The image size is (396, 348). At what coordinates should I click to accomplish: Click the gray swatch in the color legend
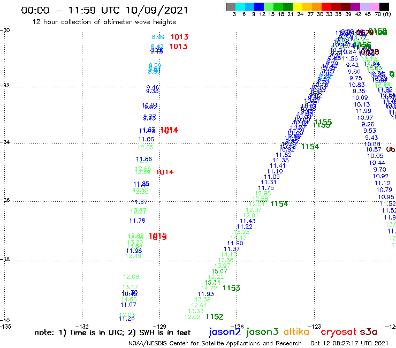231,6
